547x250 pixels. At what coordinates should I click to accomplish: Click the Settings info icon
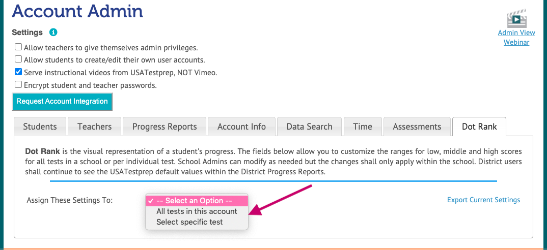(53, 32)
